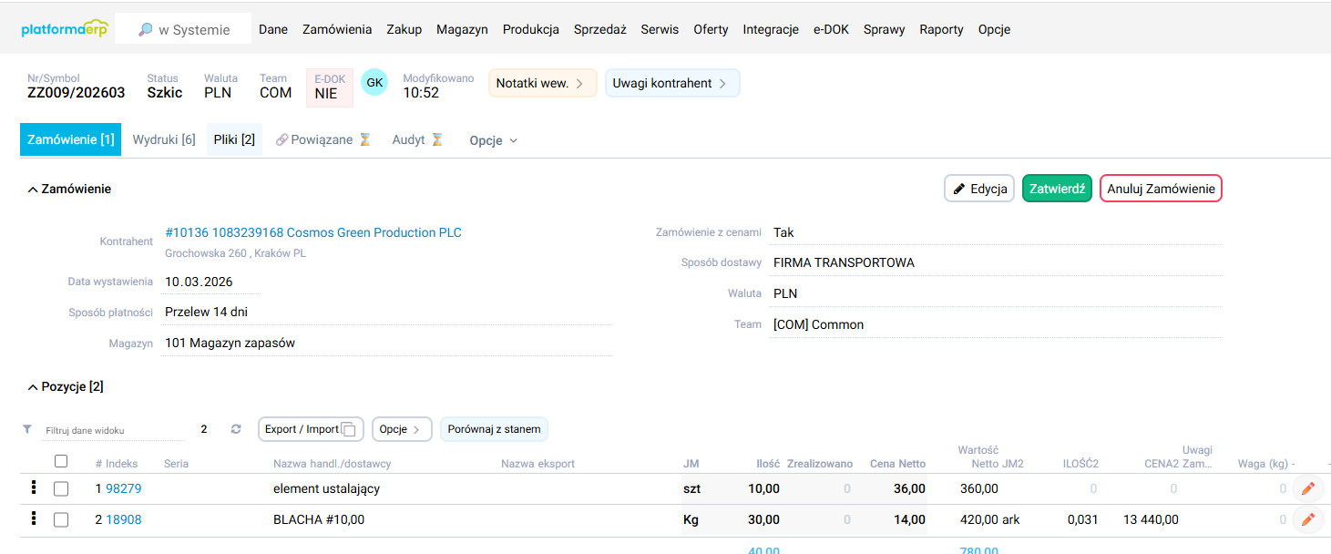Open three-dot menu for BLACHA row

pyautogui.click(x=34, y=518)
